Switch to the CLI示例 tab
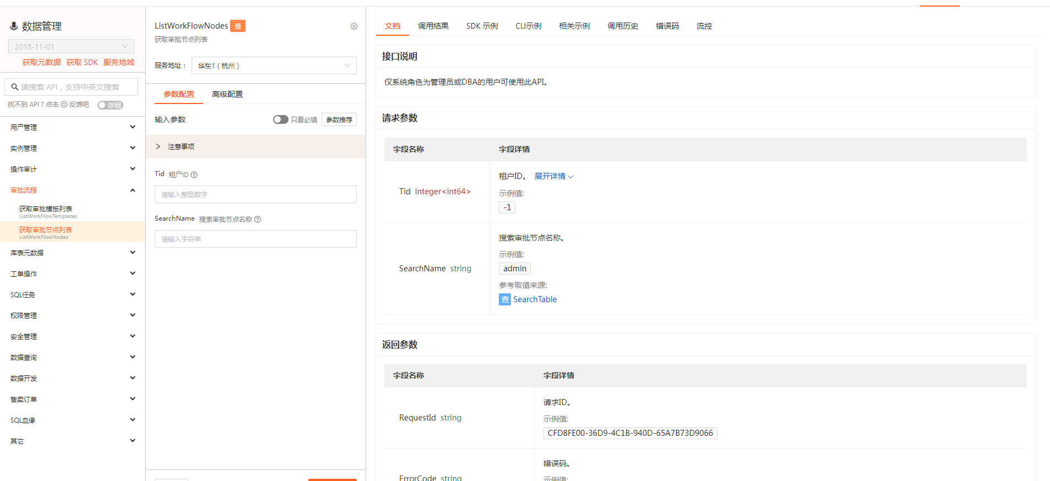This screenshot has width=1050, height=481. 529,26
